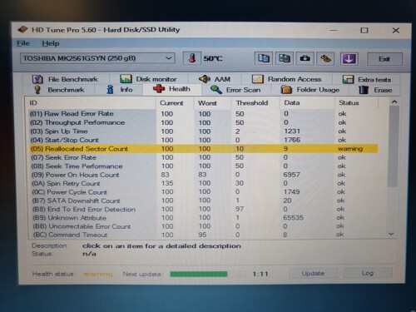
Task: Click the temperature thermometer icon
Action: pos(192,58)
